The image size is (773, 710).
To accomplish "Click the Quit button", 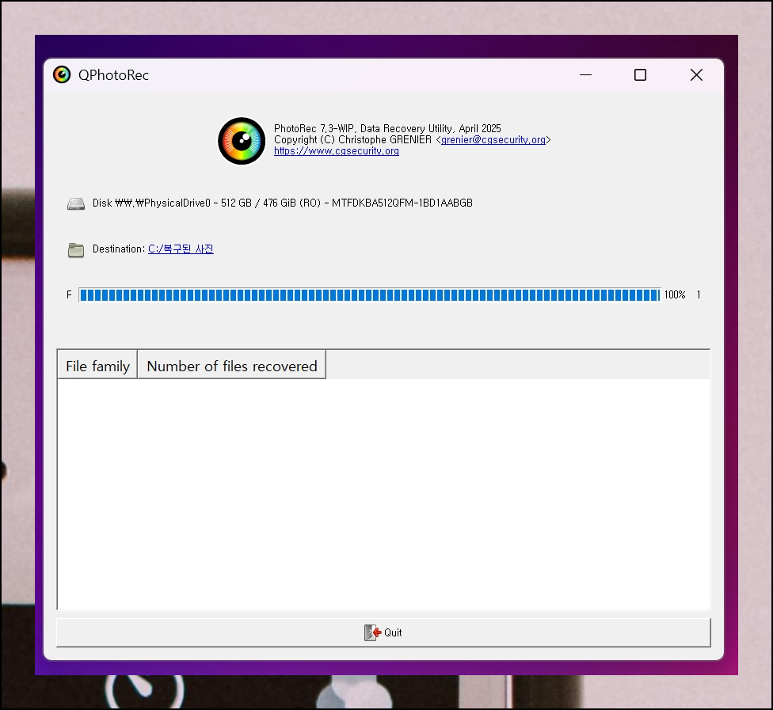I will (x=383, y=632).
